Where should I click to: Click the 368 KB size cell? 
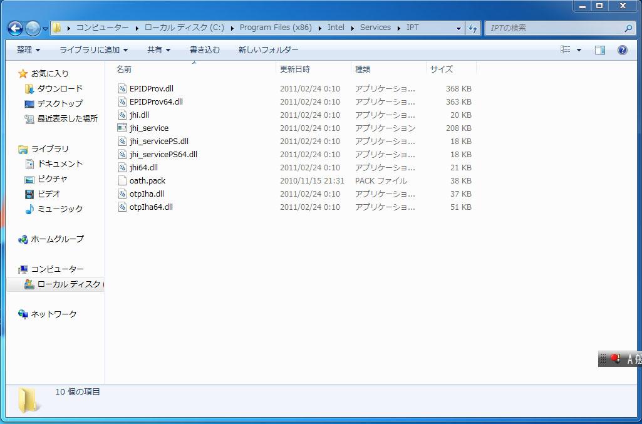coord(458,88)
